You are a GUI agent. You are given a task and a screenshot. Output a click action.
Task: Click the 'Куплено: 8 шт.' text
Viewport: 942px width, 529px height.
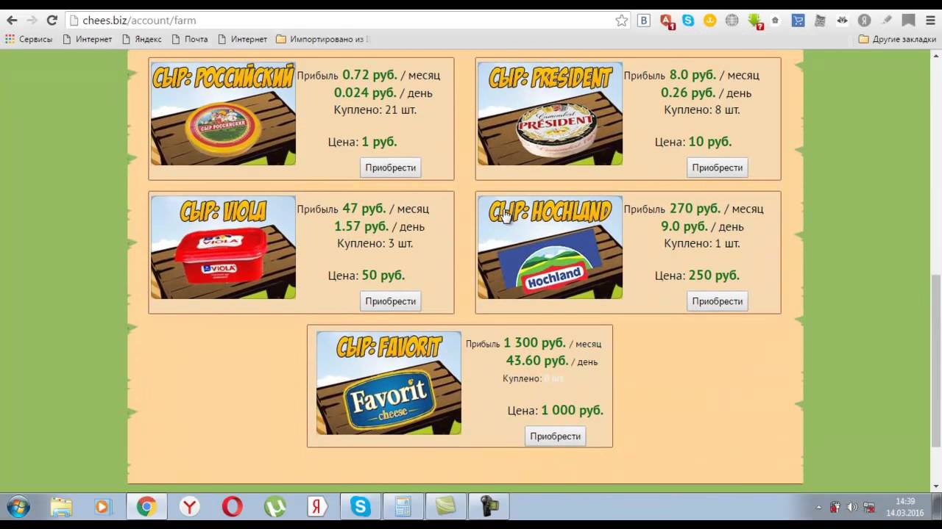click(x=702, y=109)
